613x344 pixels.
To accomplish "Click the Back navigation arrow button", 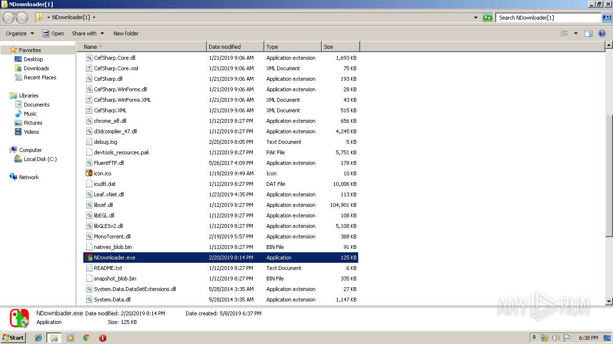I will 9,18.
